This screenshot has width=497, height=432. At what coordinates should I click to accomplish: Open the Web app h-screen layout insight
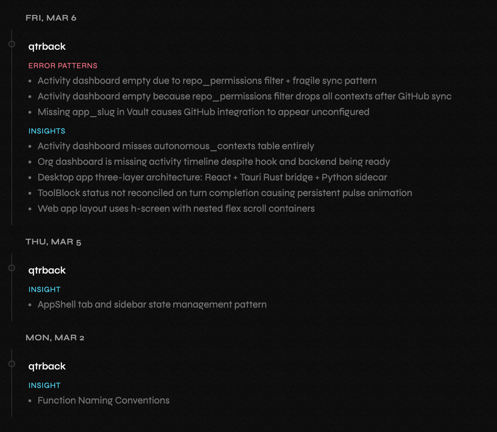[176, 209]
